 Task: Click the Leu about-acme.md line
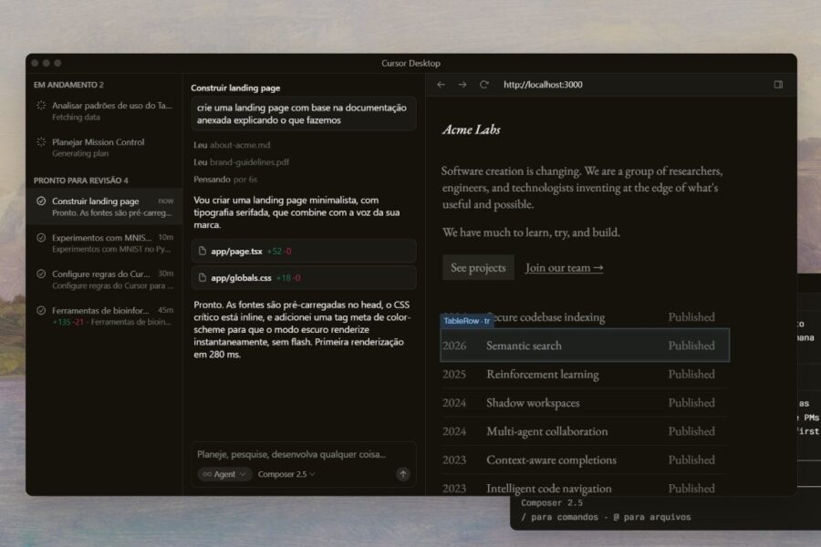click(x=232, y=145)
